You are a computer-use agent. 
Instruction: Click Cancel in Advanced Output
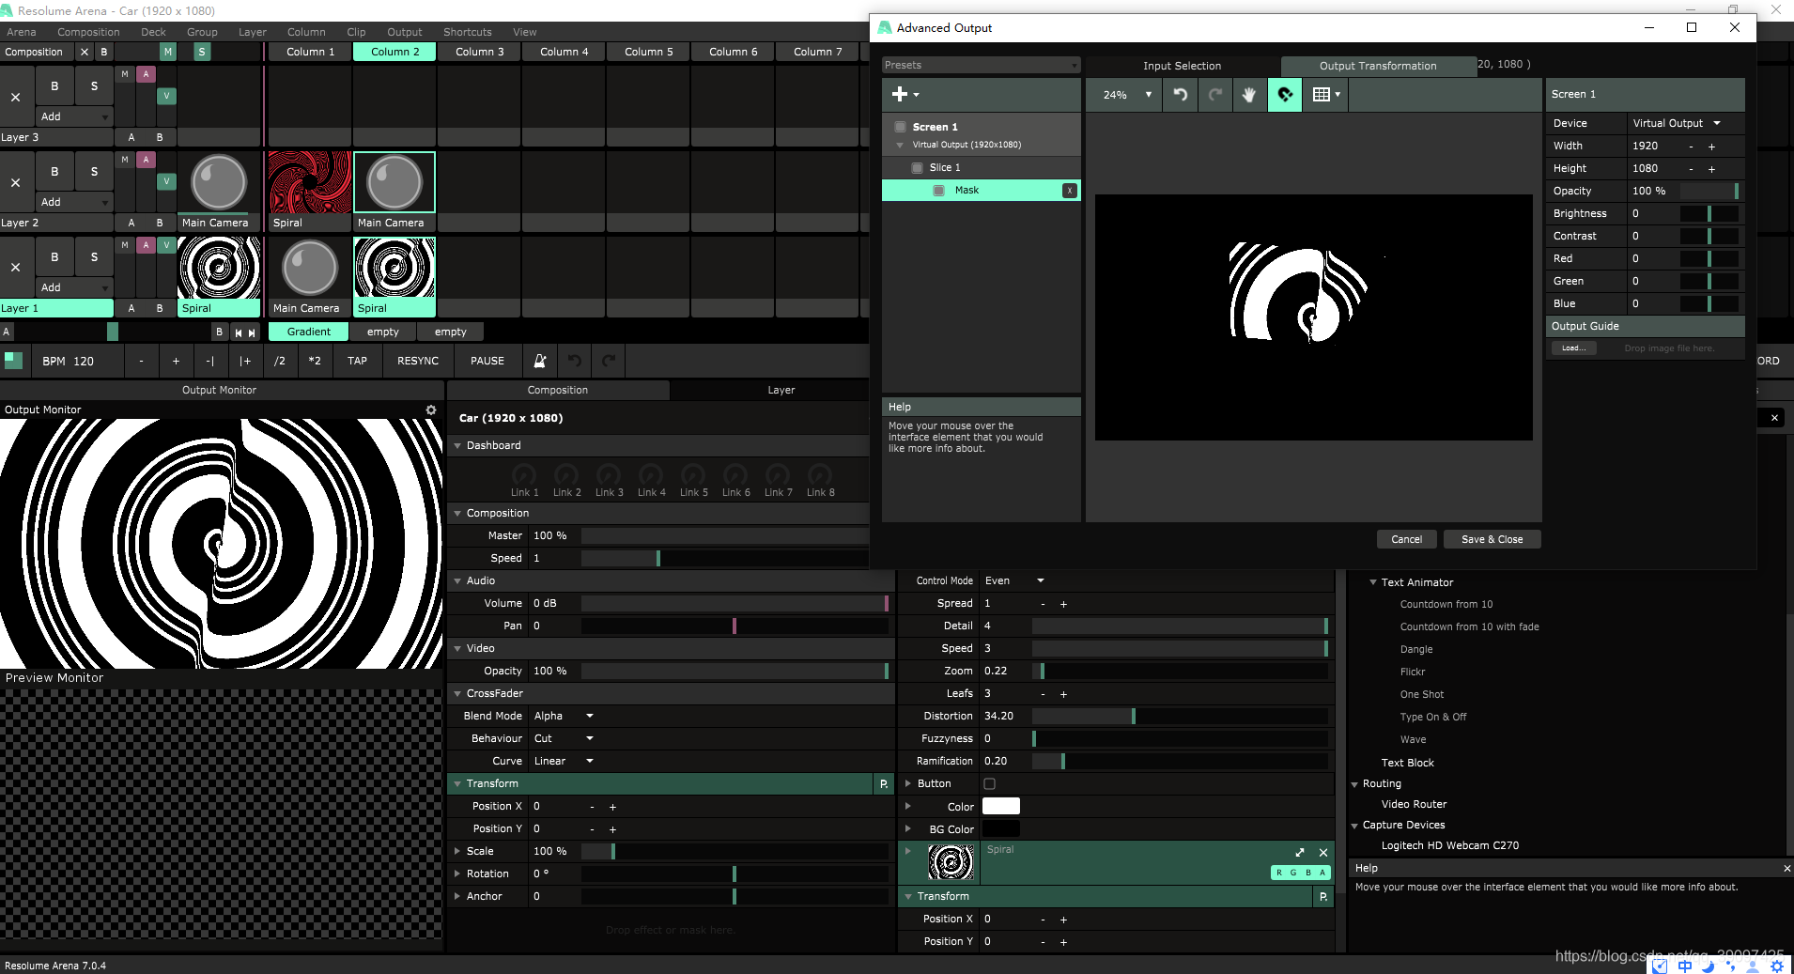[x=1406, y=540]
